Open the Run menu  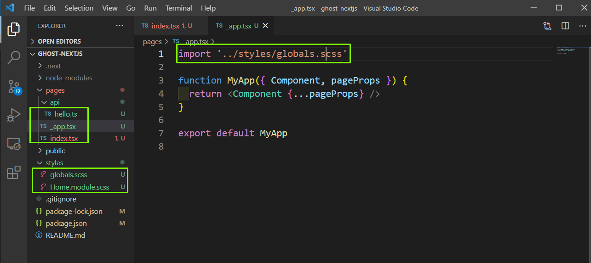click(150, 8)
